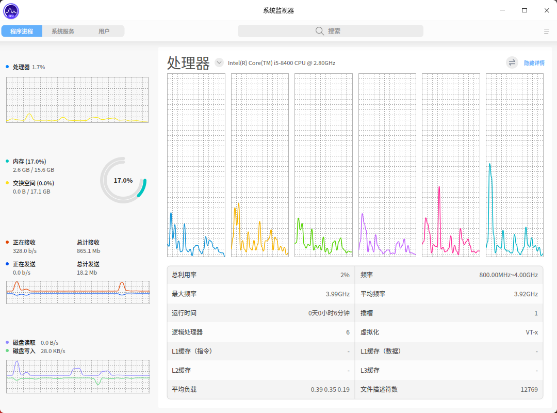Click the 运行时间 0天0小时6分钟 row
557x413 pixels.
click(x=261, y=313)
